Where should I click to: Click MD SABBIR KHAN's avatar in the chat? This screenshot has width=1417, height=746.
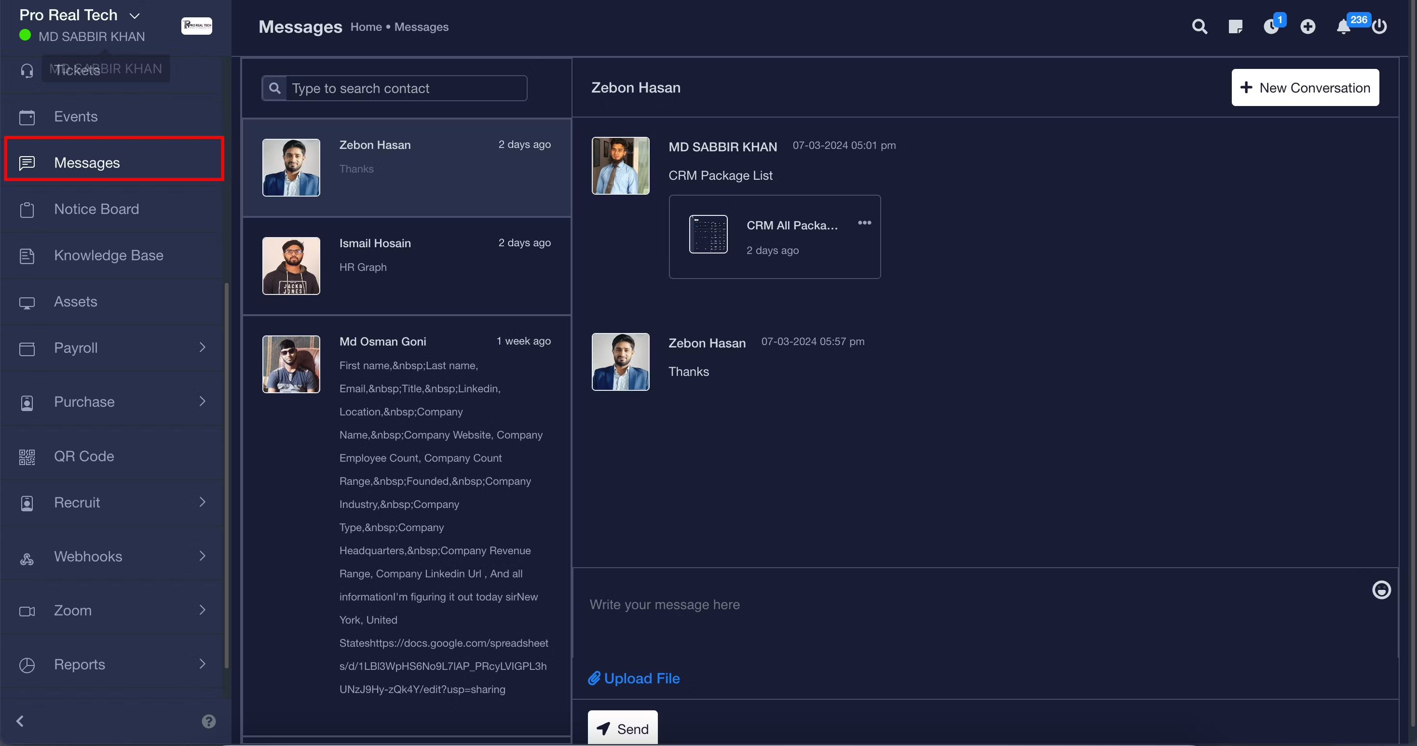tap(620, 165)
